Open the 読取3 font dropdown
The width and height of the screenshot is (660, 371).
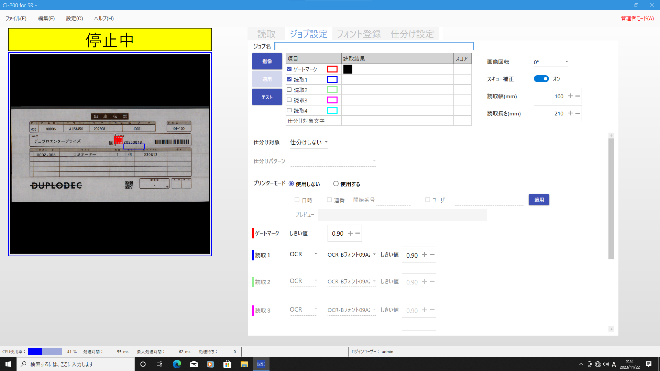tap(351, 310)
